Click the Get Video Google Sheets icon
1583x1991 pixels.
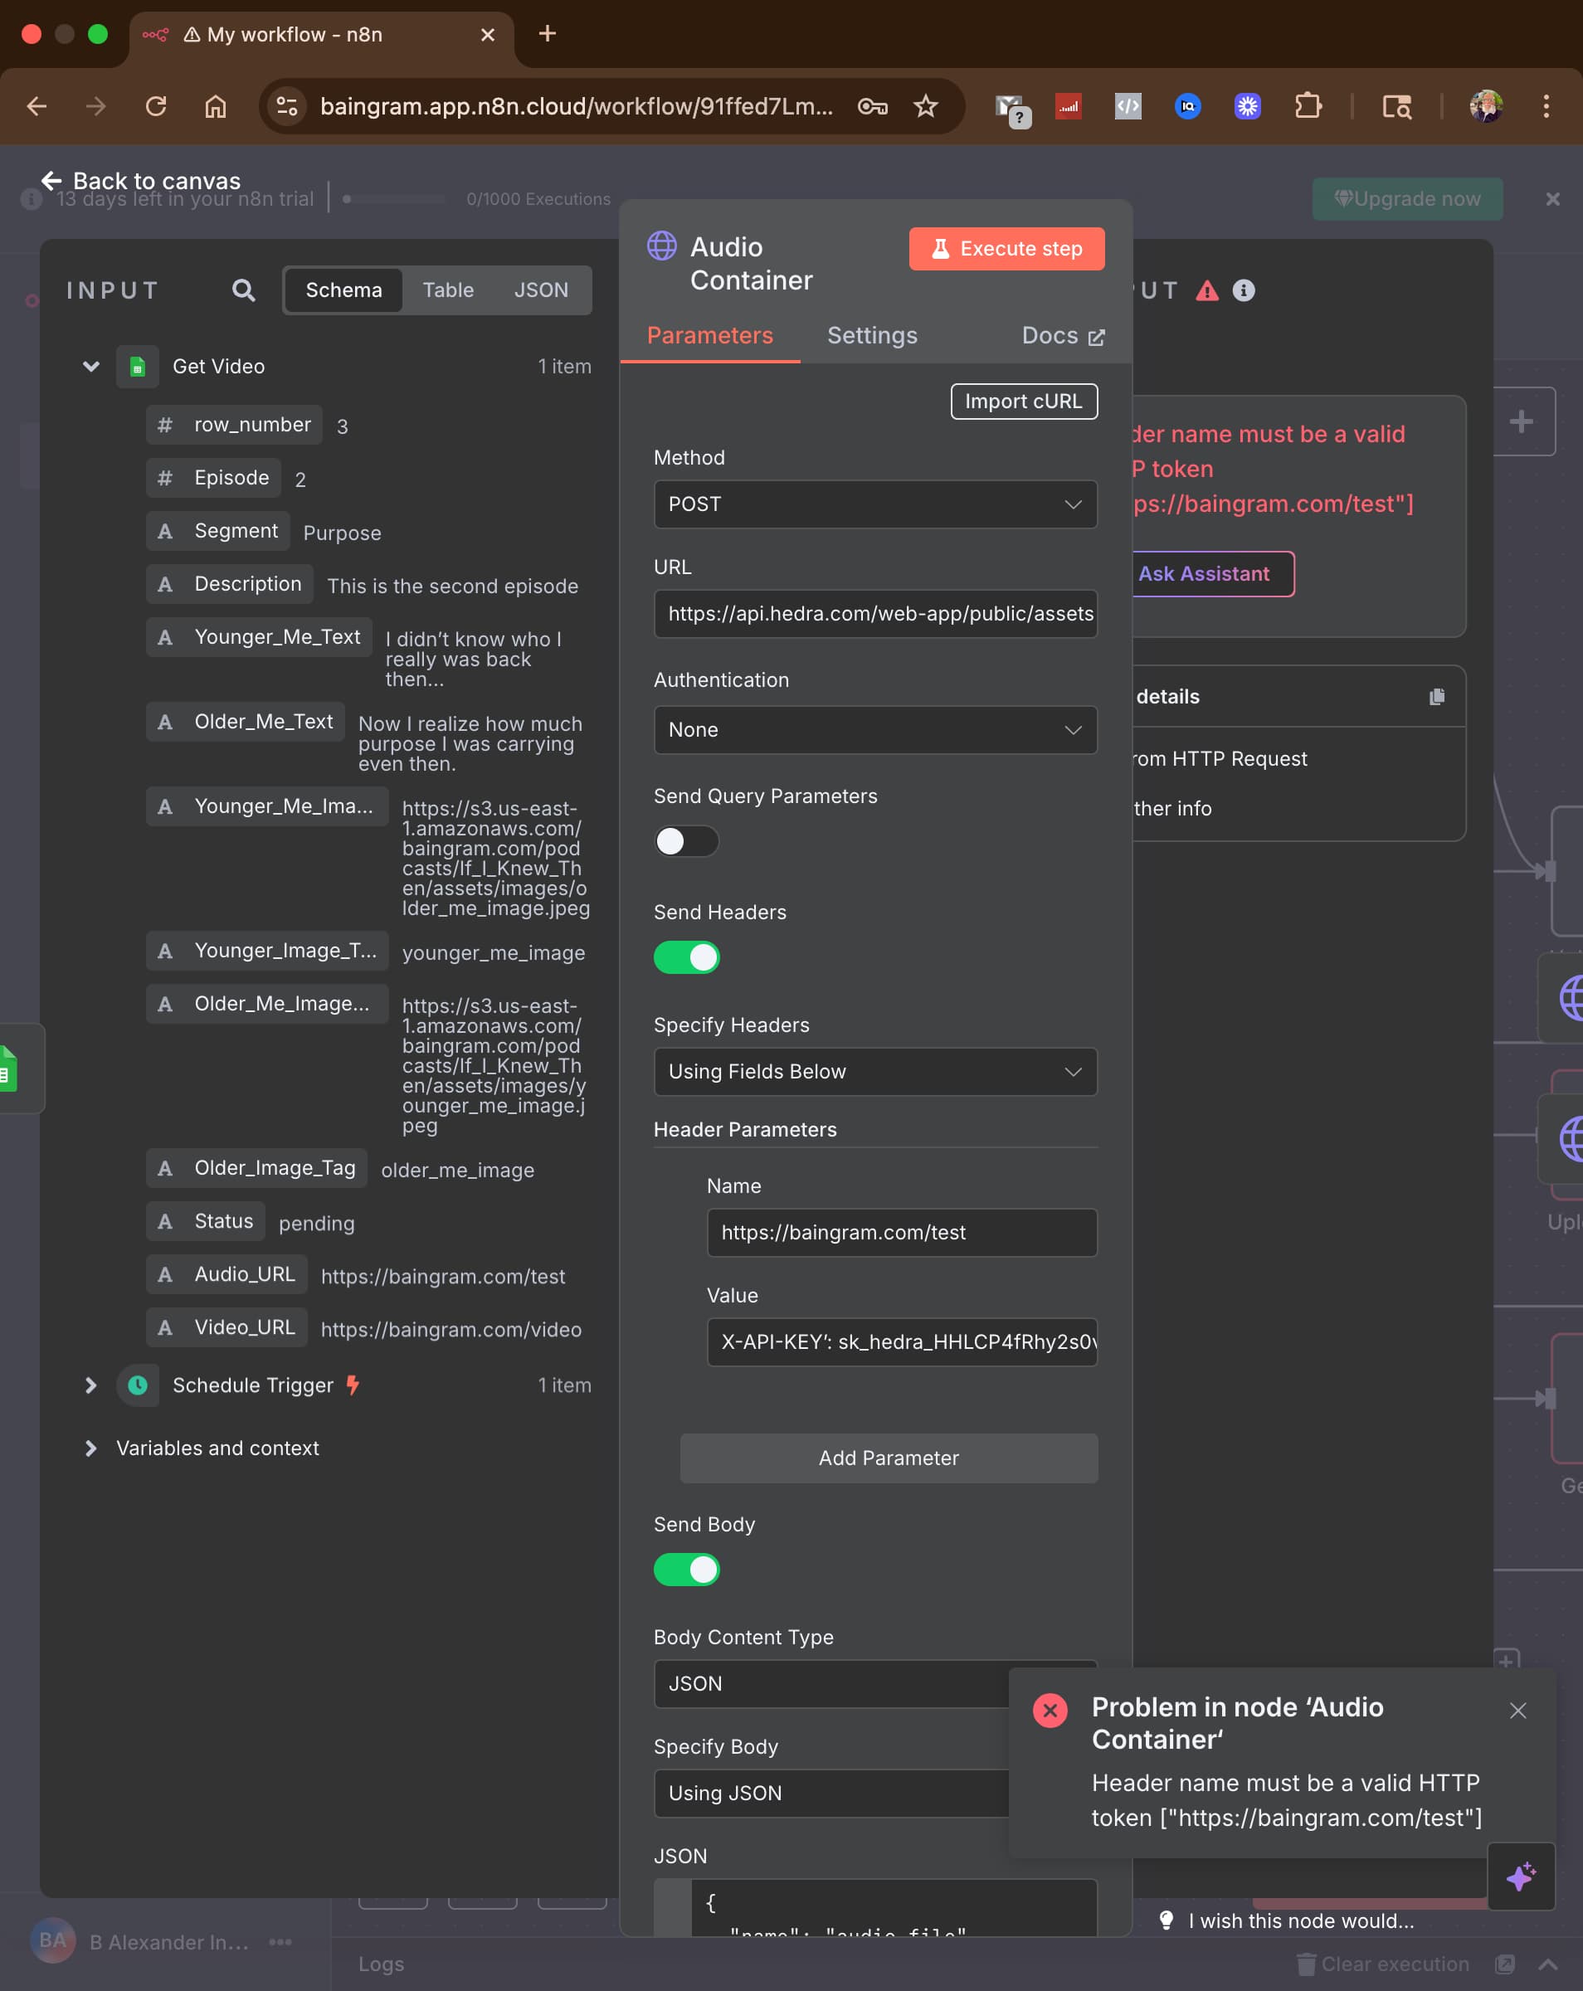[137, 367]
